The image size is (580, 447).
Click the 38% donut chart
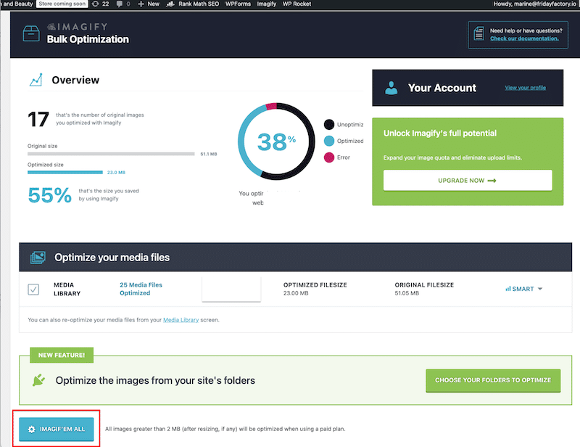(x=276, y=142)
